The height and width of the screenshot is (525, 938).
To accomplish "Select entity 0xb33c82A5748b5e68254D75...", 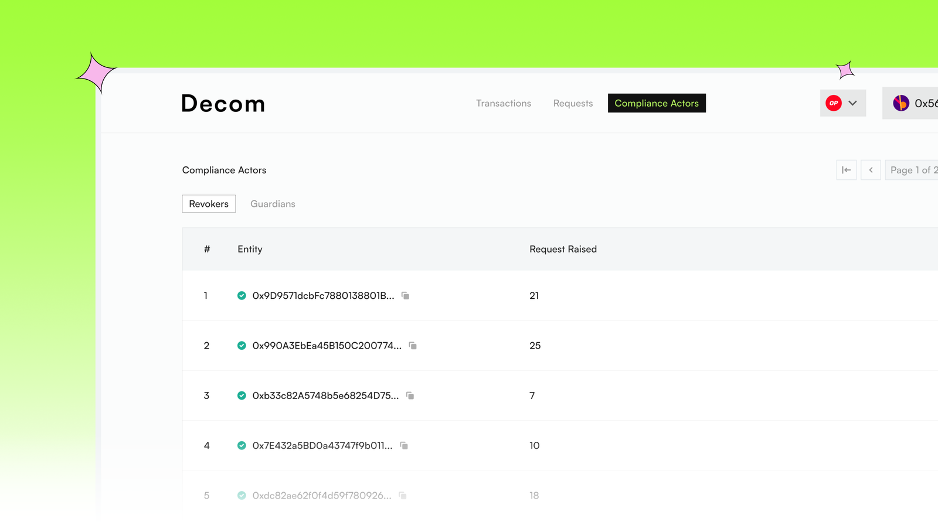I will 325,396.
